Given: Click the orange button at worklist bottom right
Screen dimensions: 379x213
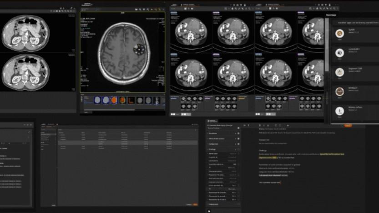Looking at the screenshot, I should [195, 205].
